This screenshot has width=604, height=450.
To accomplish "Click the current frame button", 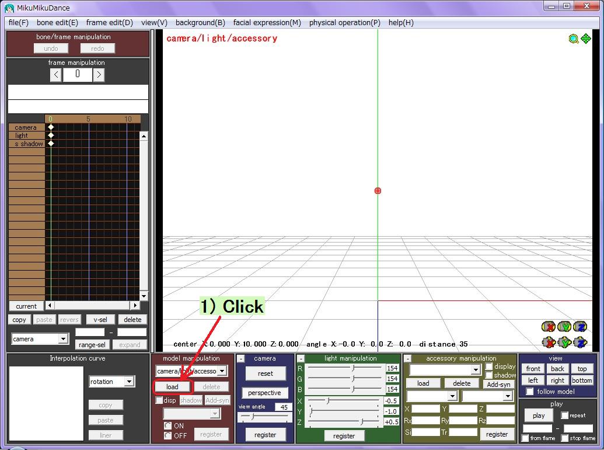I will (26, 306).
